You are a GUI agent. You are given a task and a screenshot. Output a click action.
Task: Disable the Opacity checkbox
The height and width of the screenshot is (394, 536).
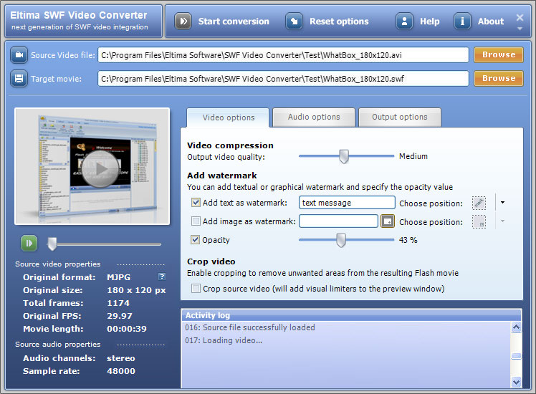point(196,240)
